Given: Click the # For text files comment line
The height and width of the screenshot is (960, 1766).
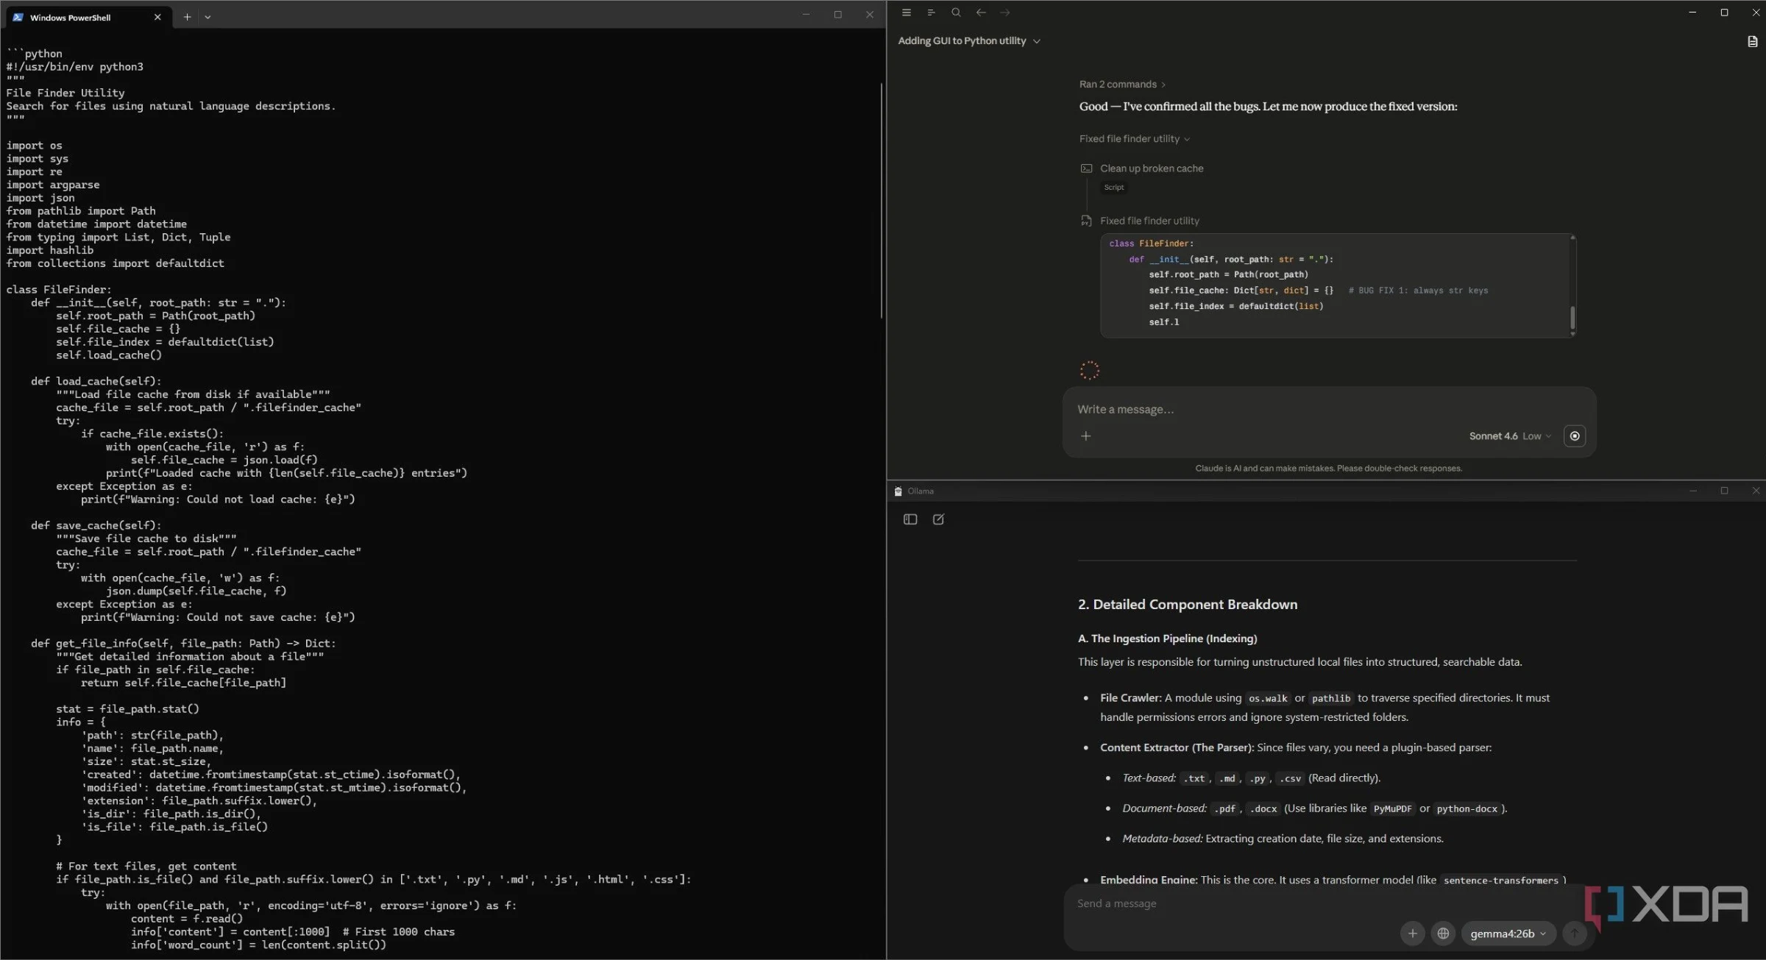Looking at the screenshot, I should tap(146, 866).
